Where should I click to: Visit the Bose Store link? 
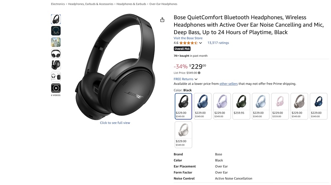(188, 38)
